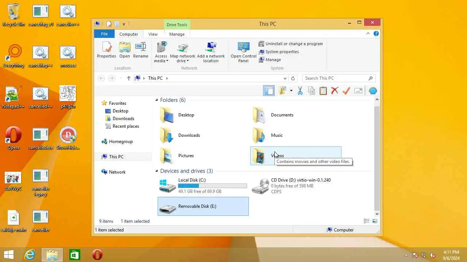Click the Paste clipboard toolbar icon
The image size is (467, 262).
click(x=323, y=91)
